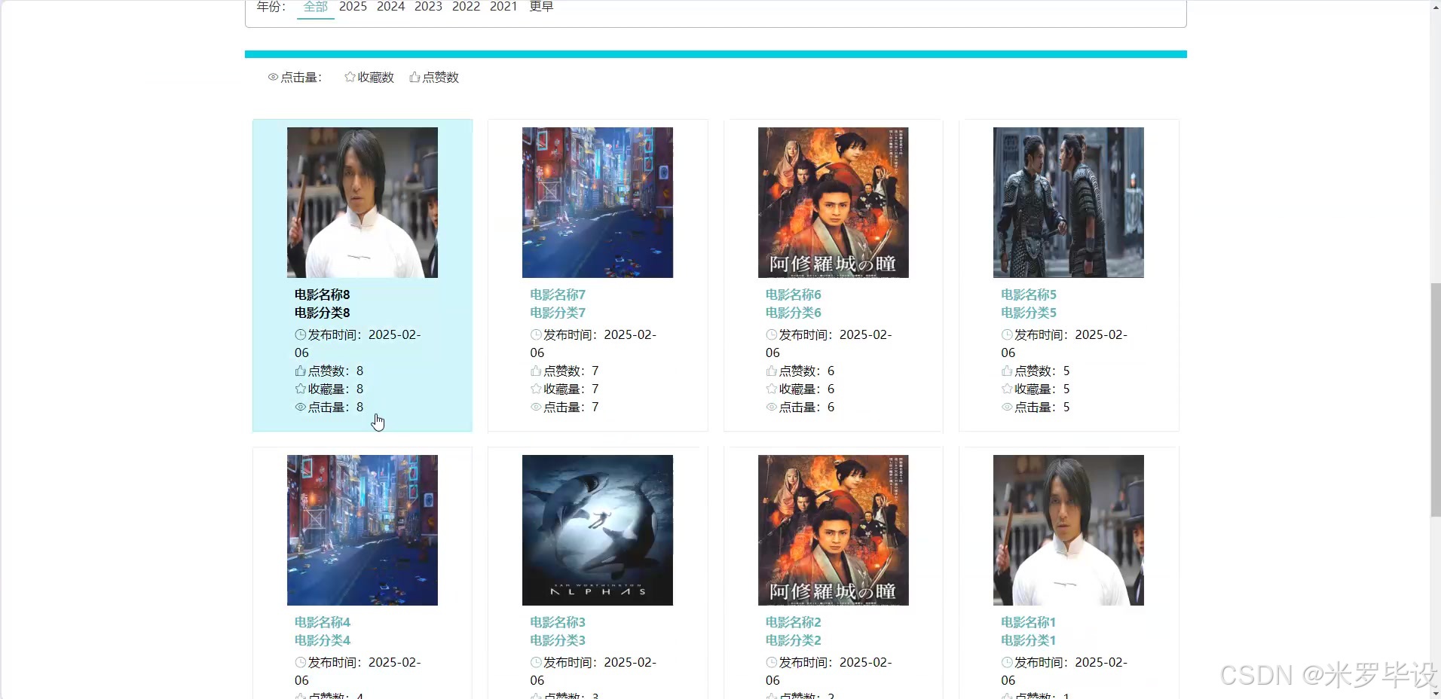Click the page vertical scrollbar thumb
Screen dimensions: 1441x699
[x=1435, y=399]
